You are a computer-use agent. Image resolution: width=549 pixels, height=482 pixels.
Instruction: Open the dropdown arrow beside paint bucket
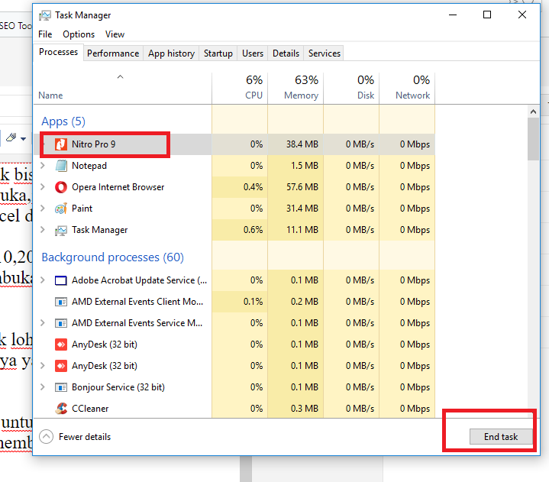[x=23, y=139]
